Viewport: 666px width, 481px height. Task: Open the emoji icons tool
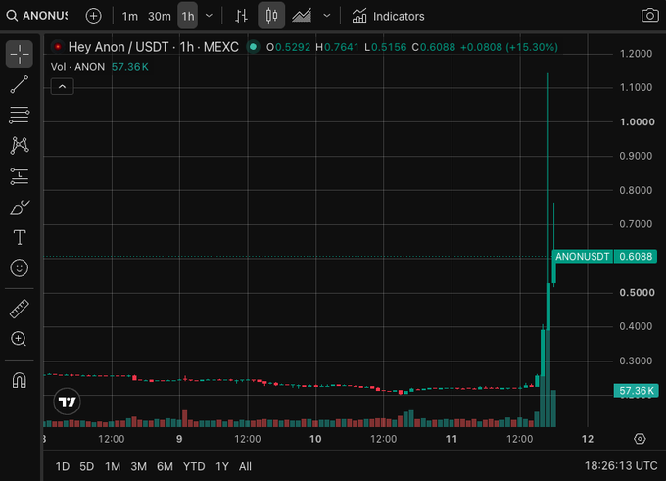click(x=20, y=268)
